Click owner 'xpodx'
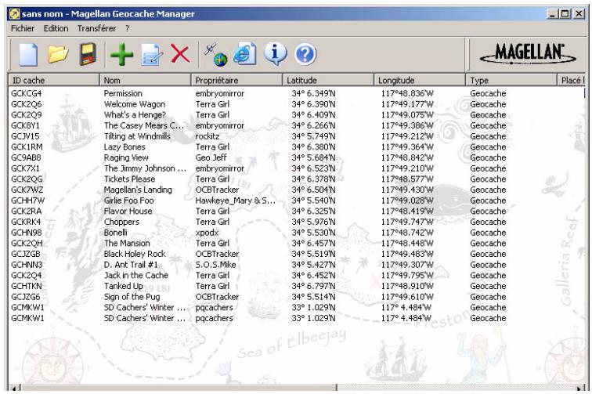Viewport: 592px width, 394px height. click(x=207, y=233)
